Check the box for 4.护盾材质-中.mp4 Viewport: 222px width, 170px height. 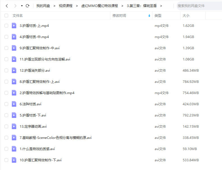point(6,37)
